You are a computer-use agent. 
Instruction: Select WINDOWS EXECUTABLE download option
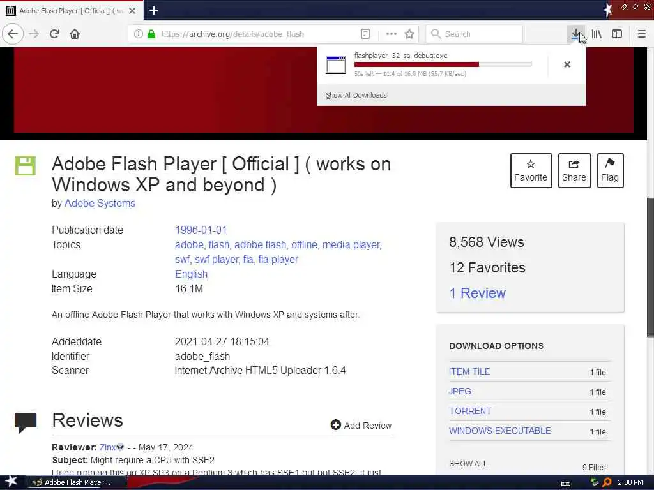point(500,431)
